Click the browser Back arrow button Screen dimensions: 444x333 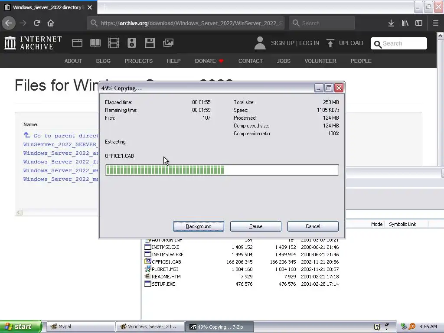coord(9,23)
